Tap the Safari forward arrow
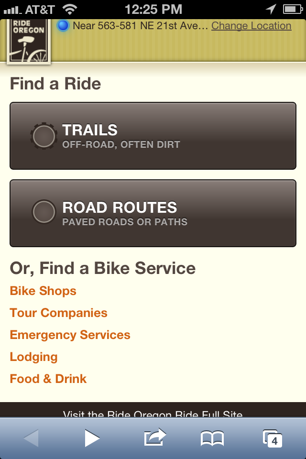 tap(92, 438)
